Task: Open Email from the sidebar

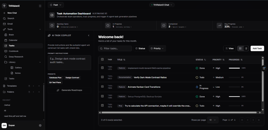Action: coord(10,24)
